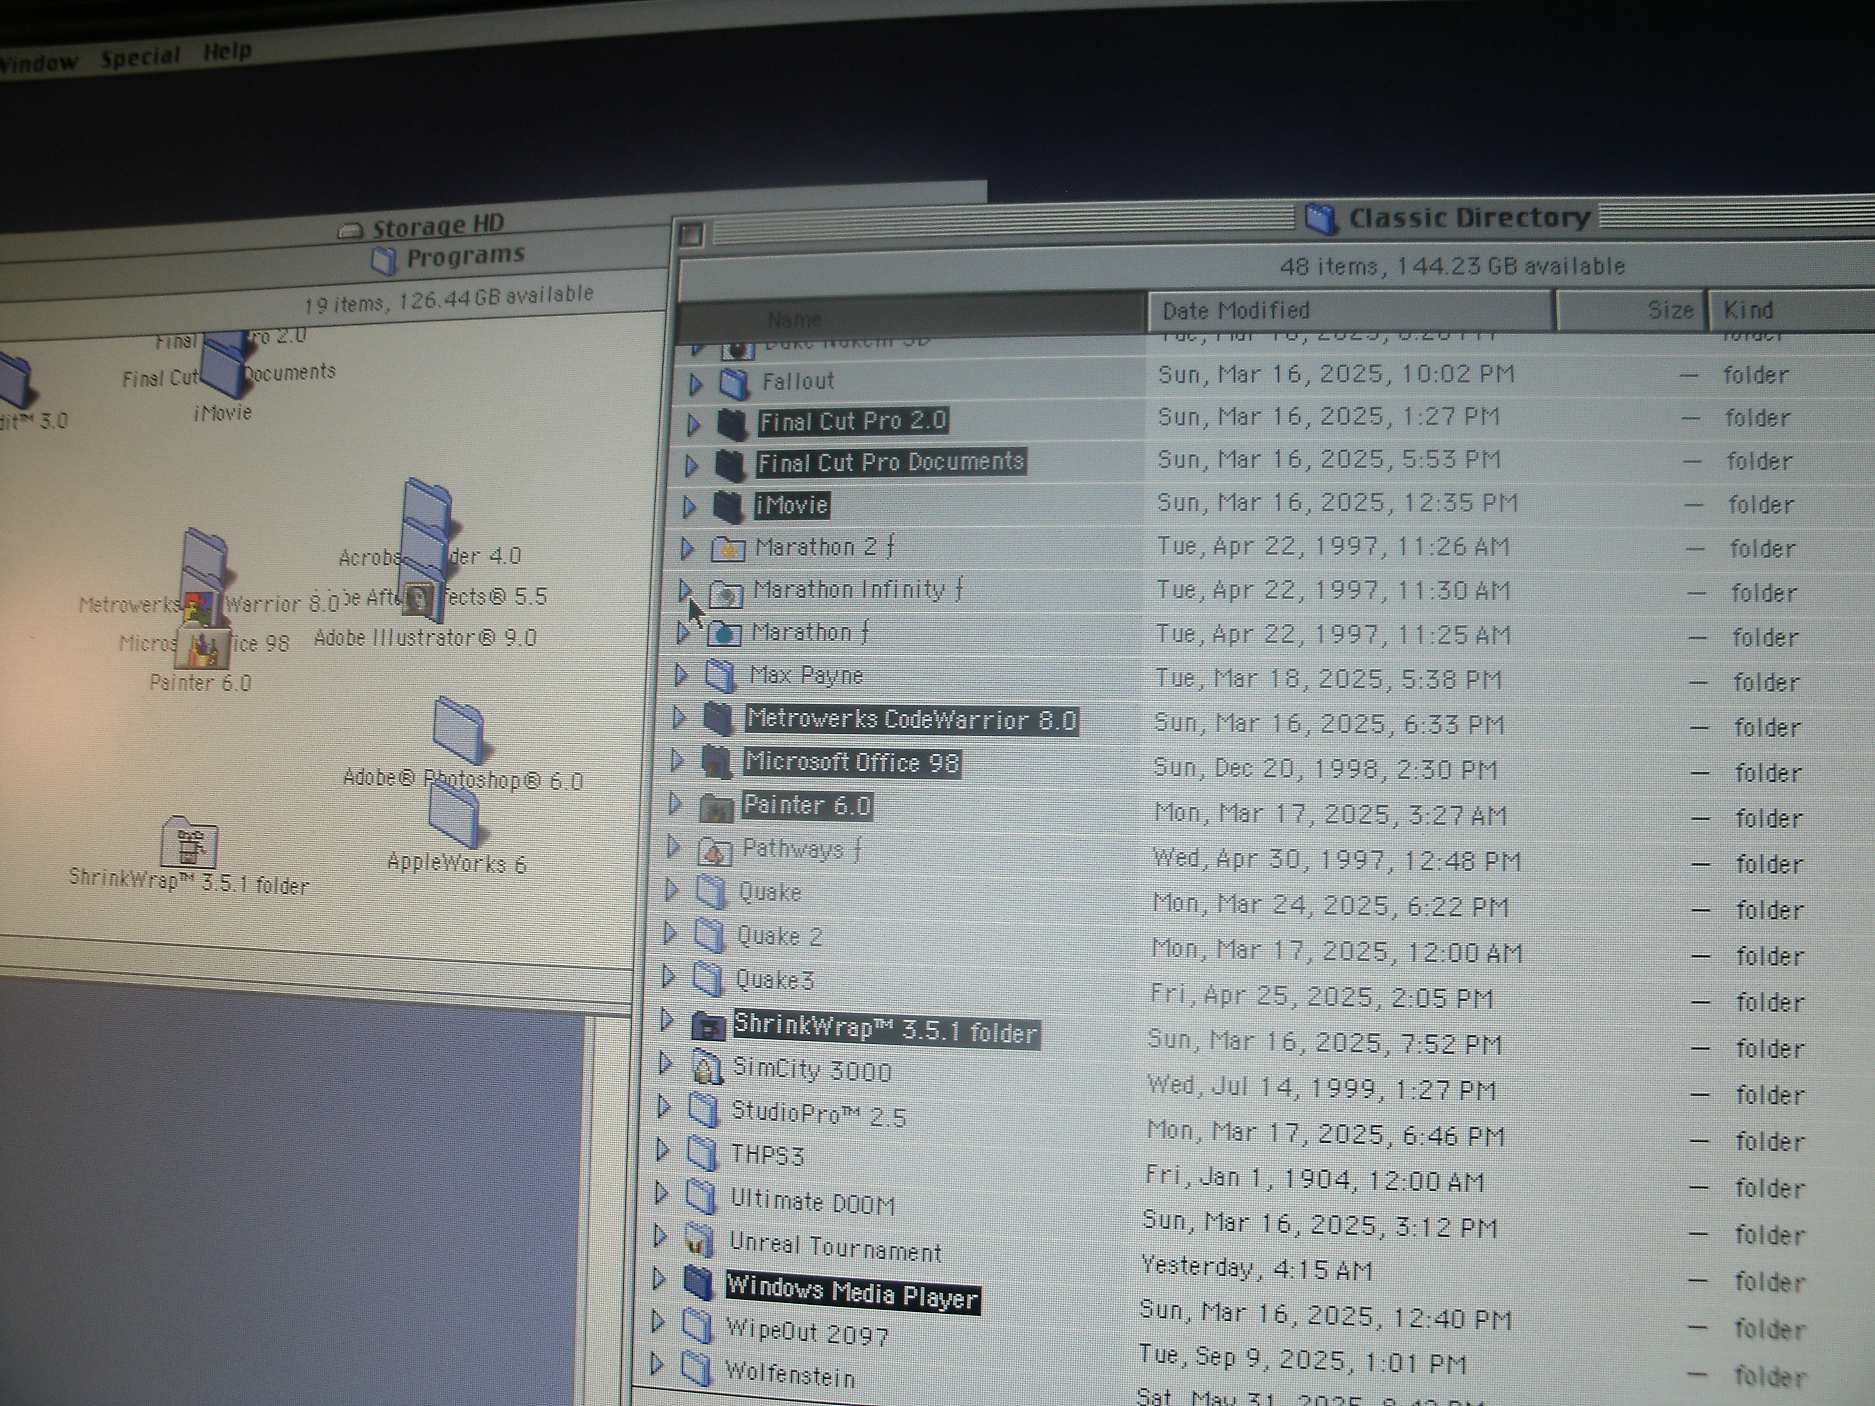Image resolution: width=1875 pixels, height=1406 pixels.
Task: Click the Windows Media Player folder icon
Action: click(697, 1282)
